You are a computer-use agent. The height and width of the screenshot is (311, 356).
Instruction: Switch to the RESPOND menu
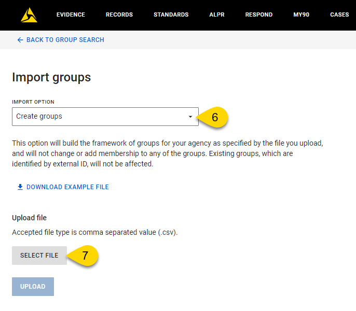click(259, 15)
